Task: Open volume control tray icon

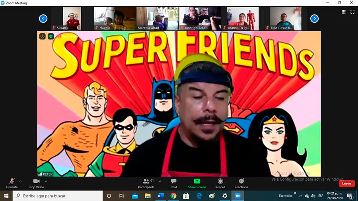Action: click(x=313, y=196)
